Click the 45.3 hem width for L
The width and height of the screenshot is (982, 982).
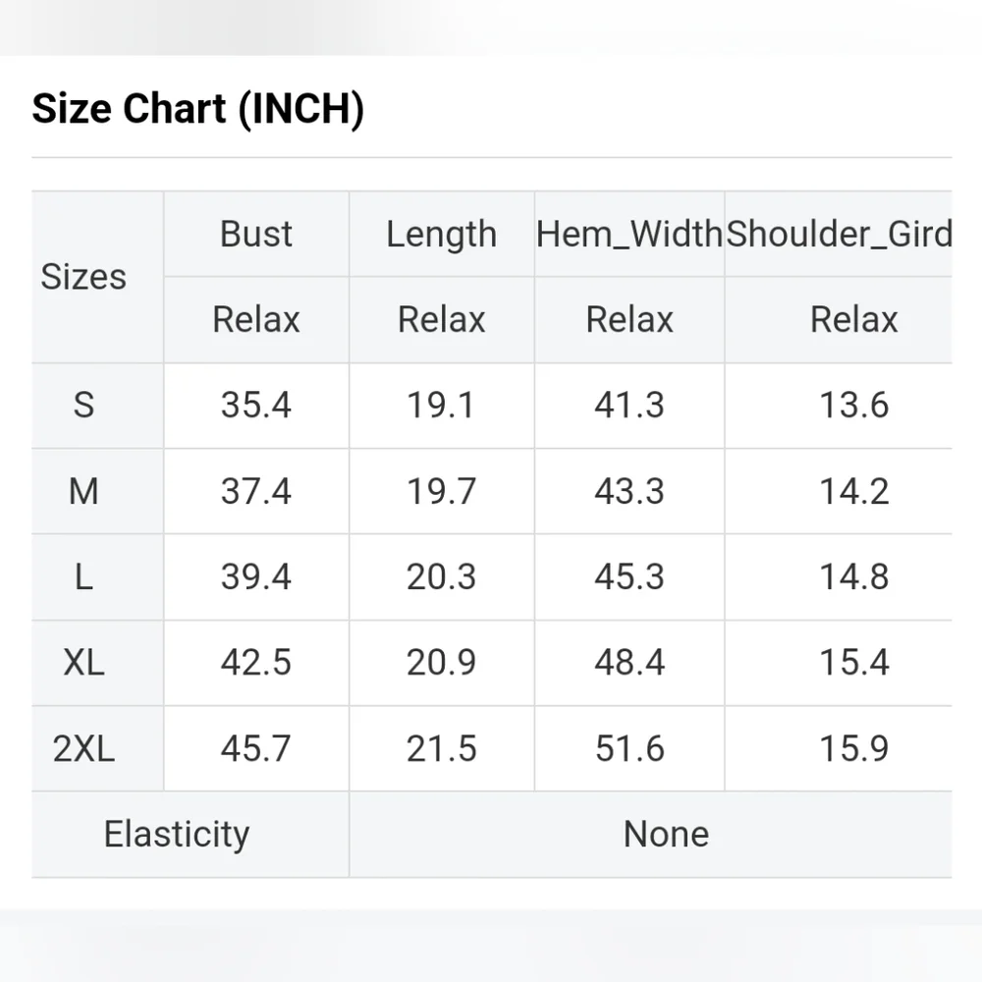point(629,576)
